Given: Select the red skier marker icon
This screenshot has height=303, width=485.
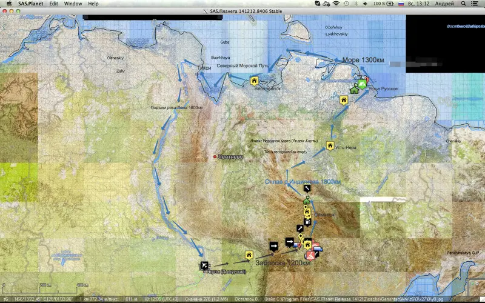Looking at the screenshot, I should pyautogui.click(x=309, y=256).
